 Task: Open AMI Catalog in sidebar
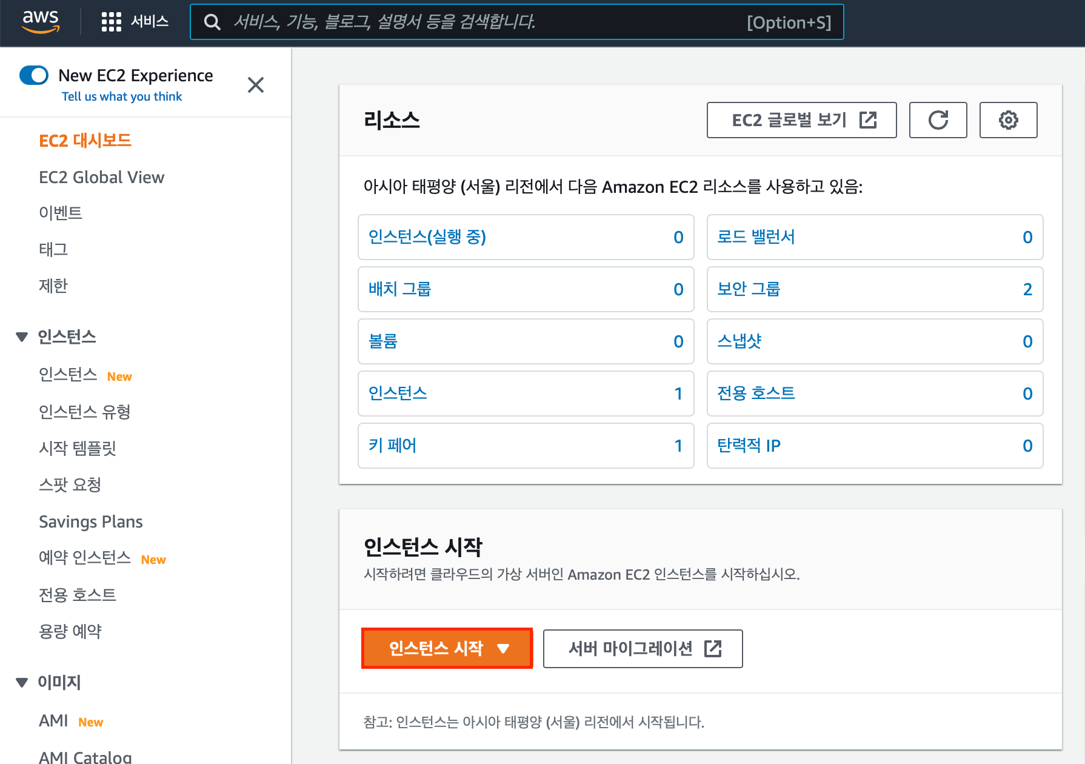pos(85,757)
